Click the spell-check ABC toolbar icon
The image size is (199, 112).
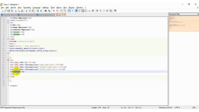[x=115, y=11]
